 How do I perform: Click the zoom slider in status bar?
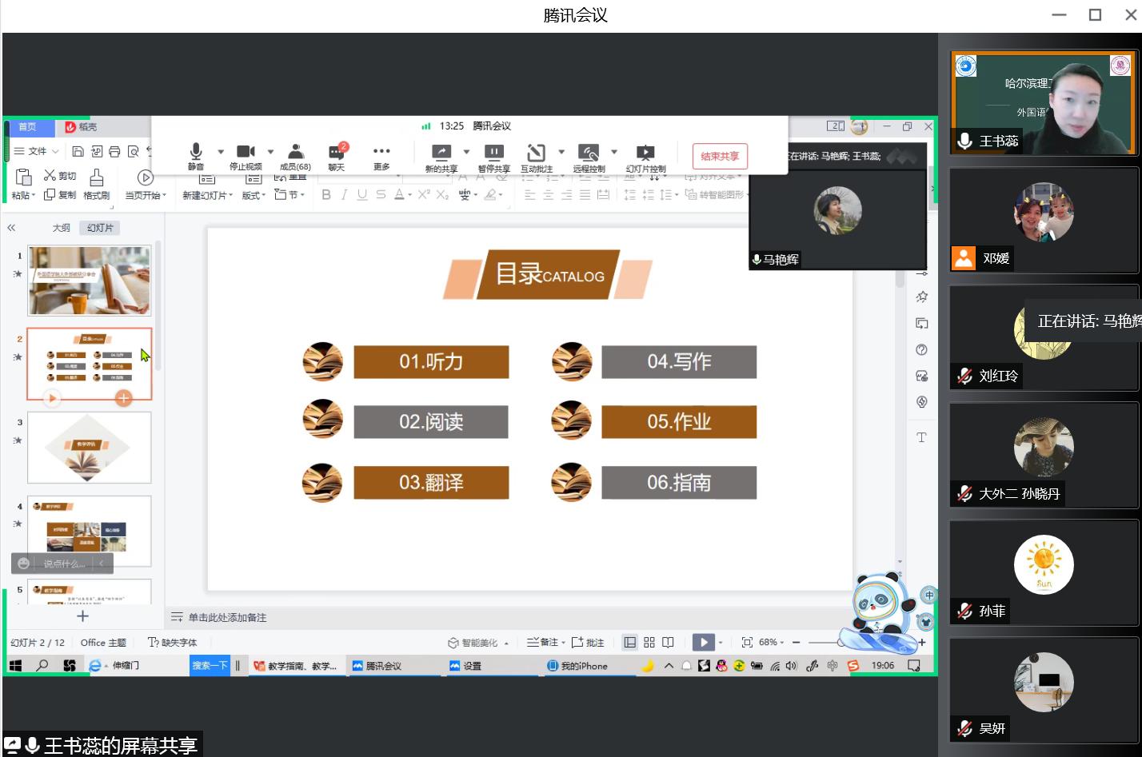824,642
